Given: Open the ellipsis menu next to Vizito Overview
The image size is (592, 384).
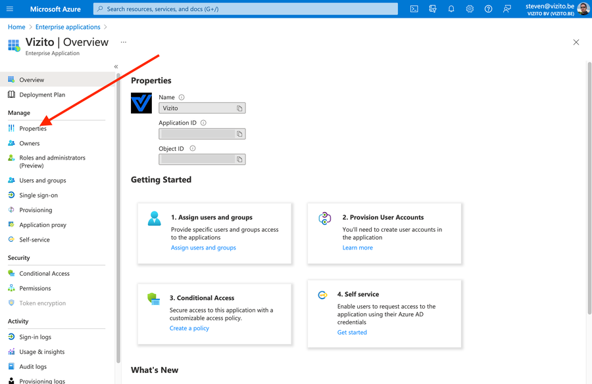Looking at the screenshot, I should point(122,42).
